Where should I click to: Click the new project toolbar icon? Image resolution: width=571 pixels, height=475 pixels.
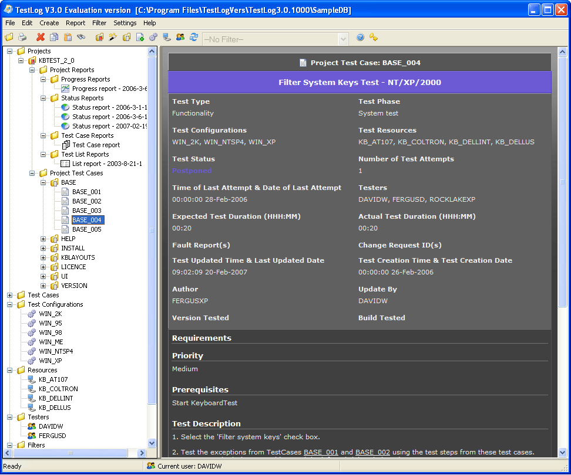tap(99, 37)
